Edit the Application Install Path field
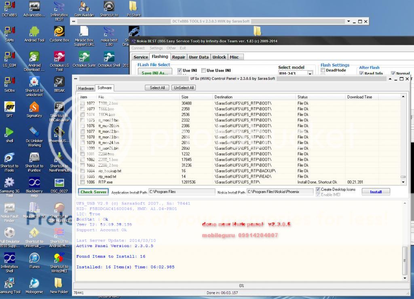Image resolution: width=414 pixels, height=299 pixels. pos(182,192)
